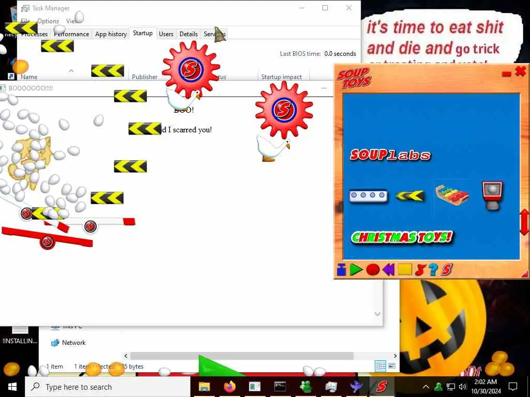The width and height of the screenshot is (530, 397).
Task: Select the red ball launcher toy
Action: pos(493,195)
